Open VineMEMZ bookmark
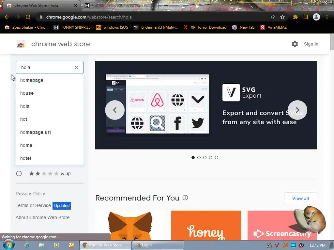Screen dimensions: 334x250 (x=274, y=27)
